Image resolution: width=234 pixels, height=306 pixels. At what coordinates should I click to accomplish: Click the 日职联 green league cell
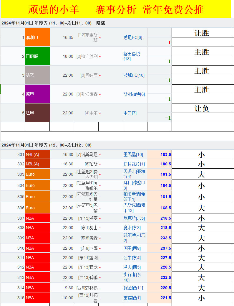[x=37, y=56]
